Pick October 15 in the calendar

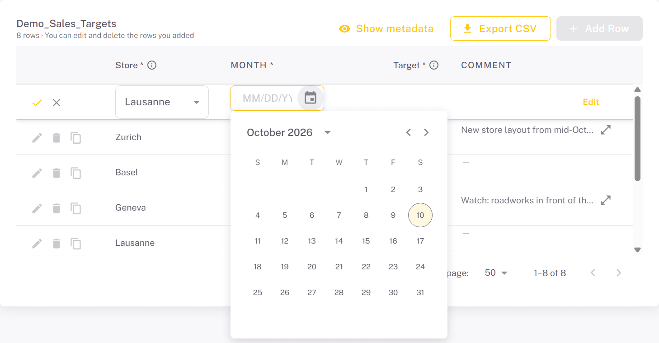pyautogui.click(x=366, y=241)
